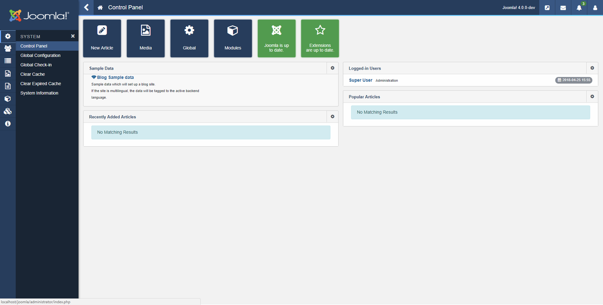
Task: Open the System gear icon in sidebar
Action: (8, 36)
